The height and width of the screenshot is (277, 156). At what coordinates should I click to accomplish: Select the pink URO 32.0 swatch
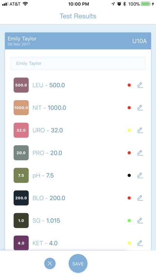(x=21, y=130)
